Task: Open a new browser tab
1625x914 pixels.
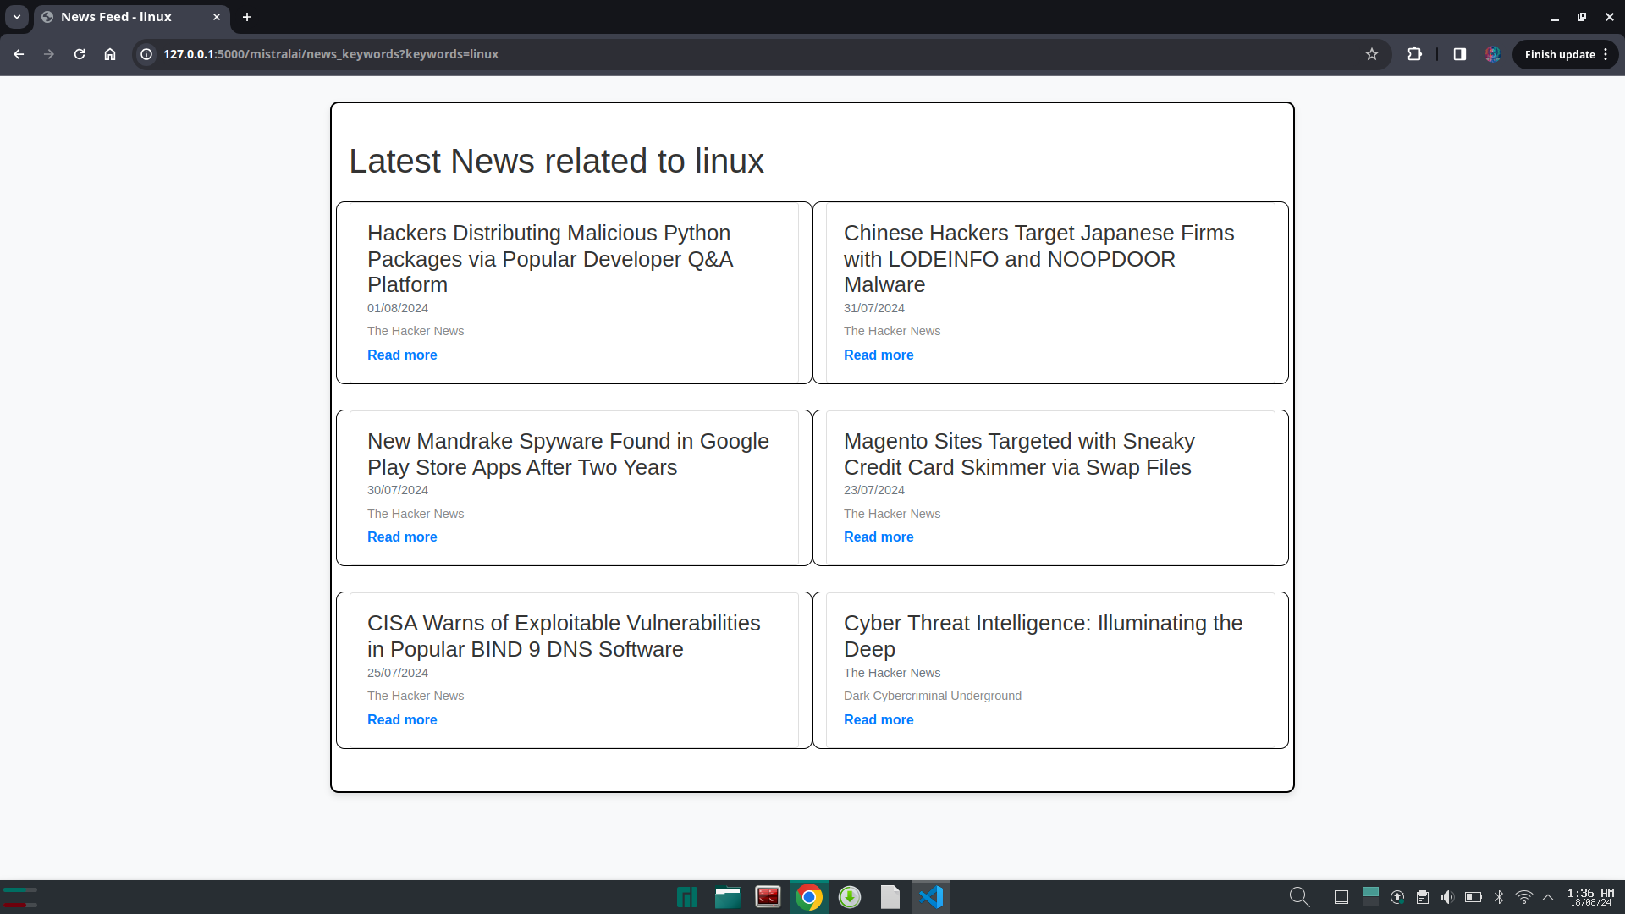Action: [x=247, y=17]
